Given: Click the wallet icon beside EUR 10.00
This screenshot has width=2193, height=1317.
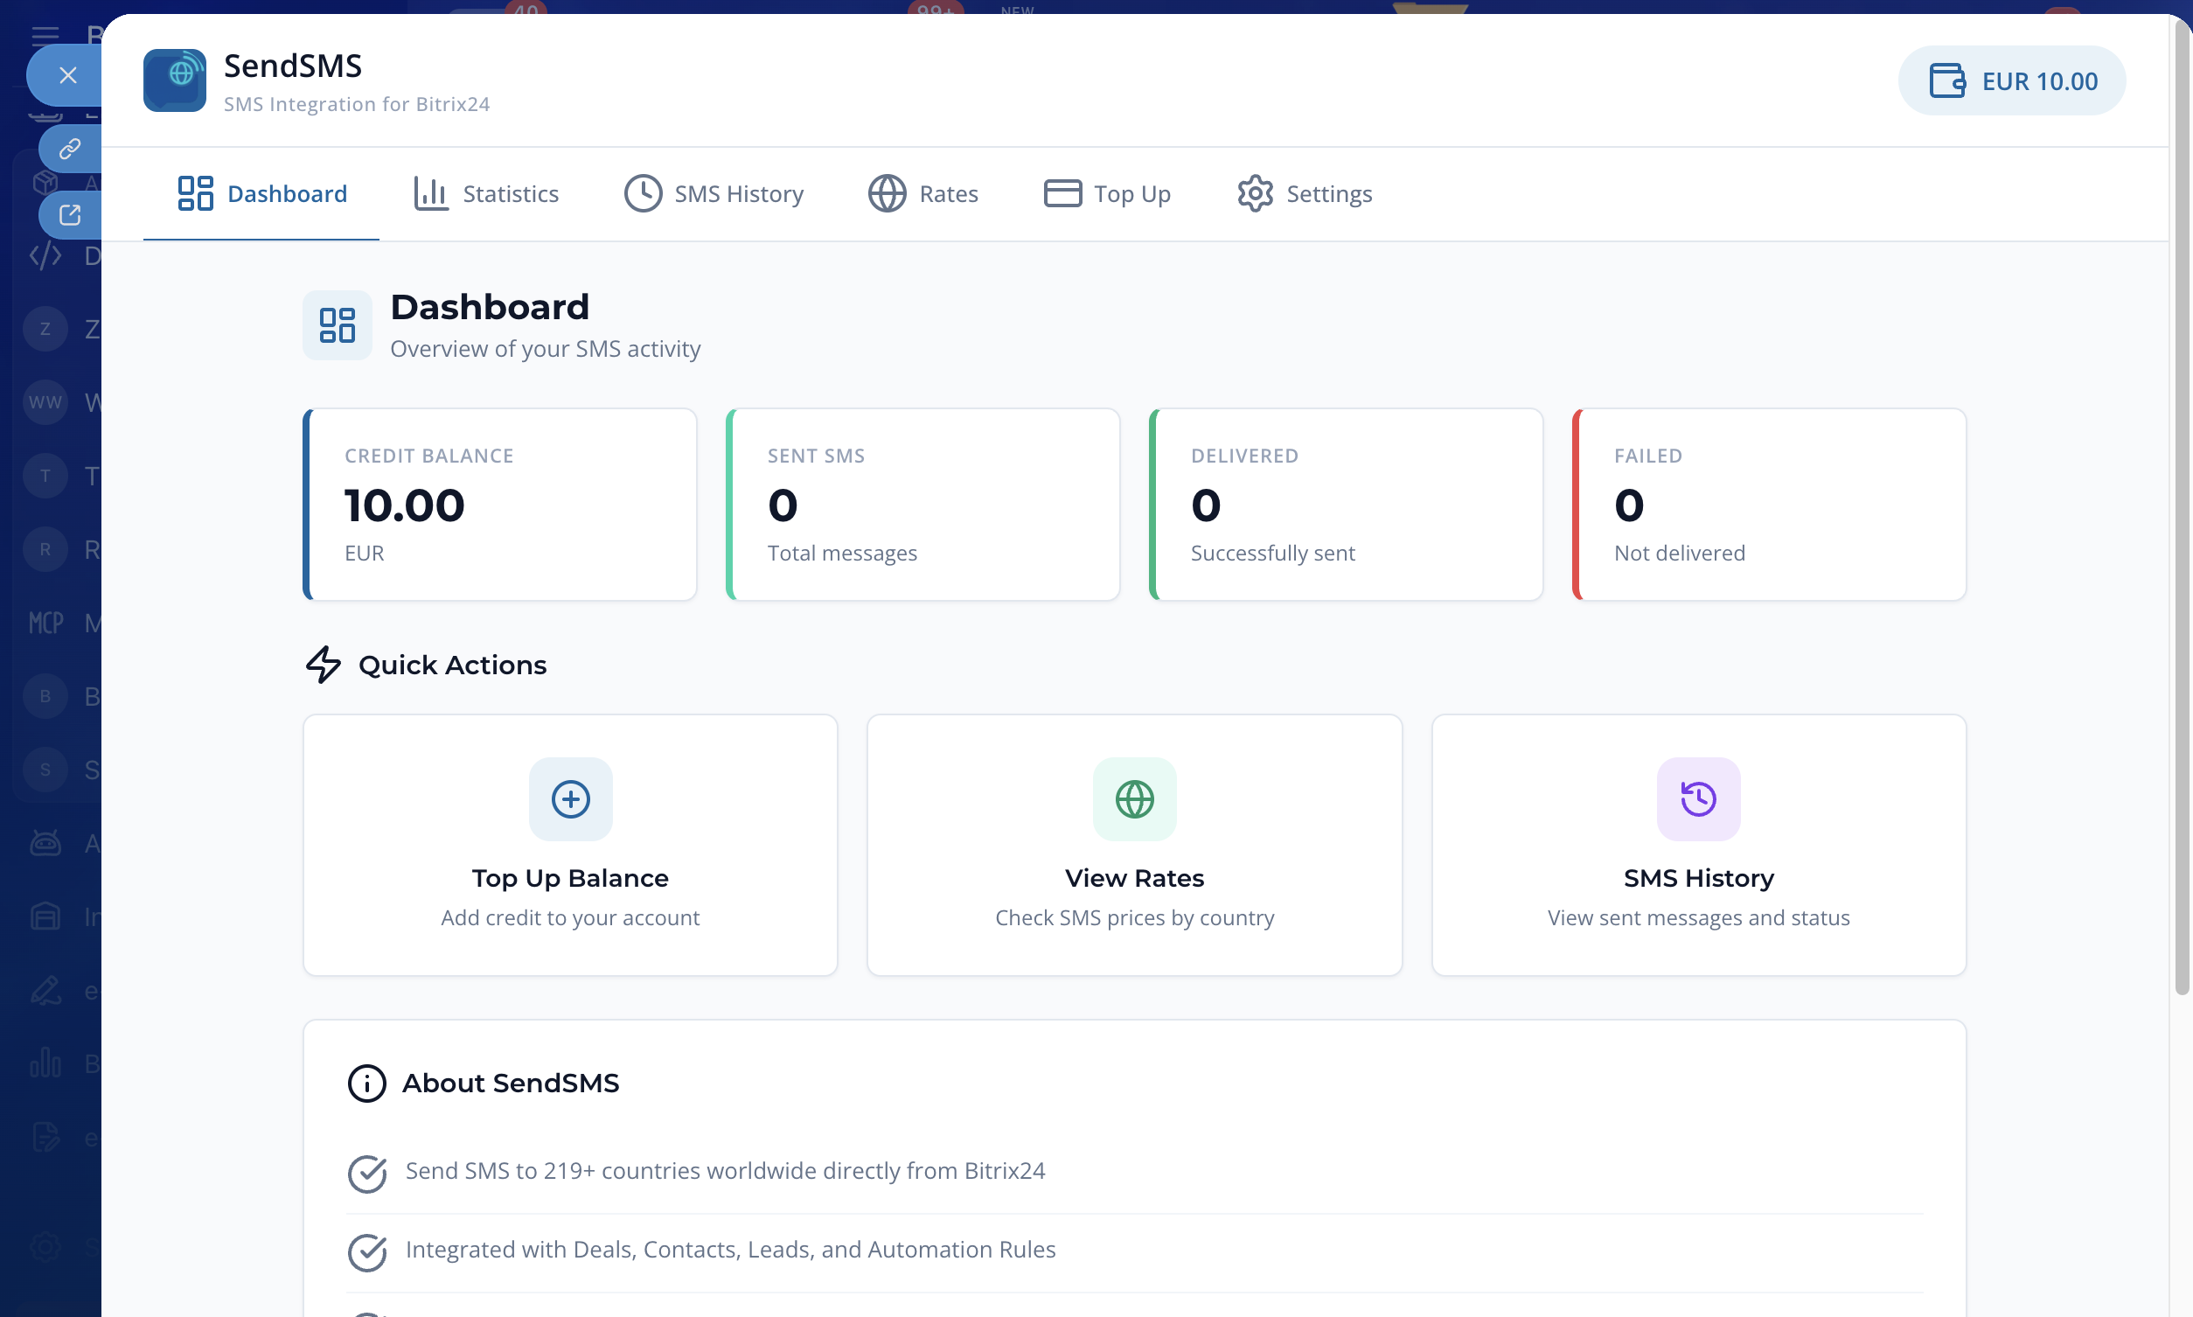Looking at the screenshot, I should [x=1946, y=80].
